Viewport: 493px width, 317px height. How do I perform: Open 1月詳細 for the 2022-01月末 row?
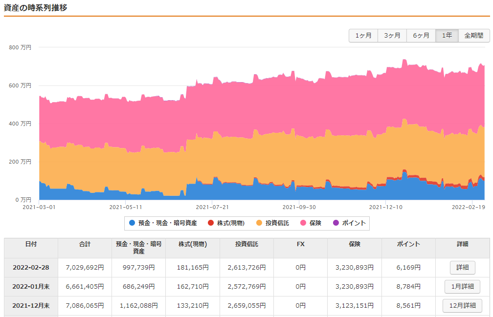pos(462,287)
